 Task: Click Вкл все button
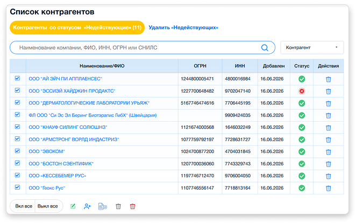[x=24, y=206]
